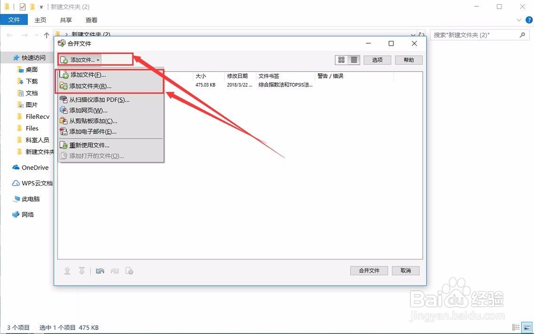Open the 选项 options button

tap(377, 60)
